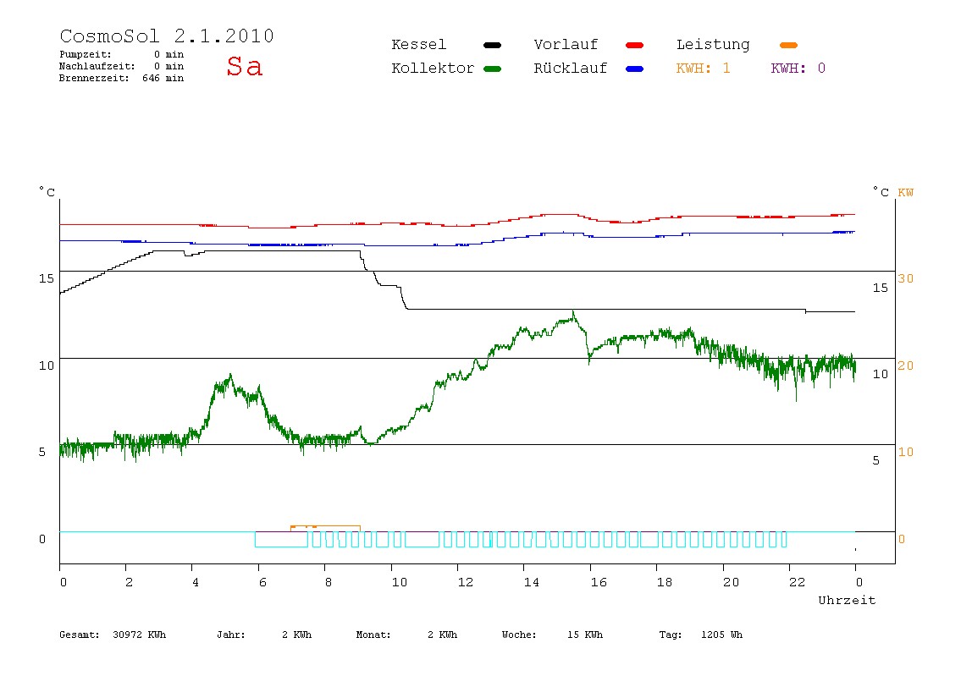972x687 pixels.
Task: Click the purple "KWH: 0" value
Action: 798,69
